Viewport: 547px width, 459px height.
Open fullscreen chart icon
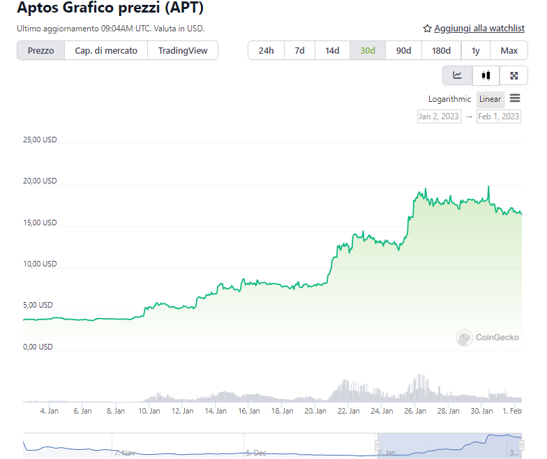point(514,75)
